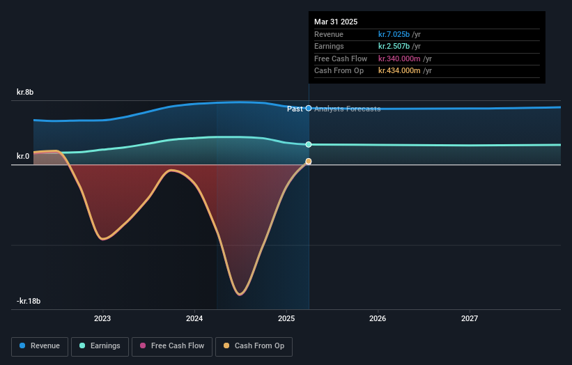572x365 pixels.
Task: Click the 2026 x-axis label
Action: tap(378, 318)
